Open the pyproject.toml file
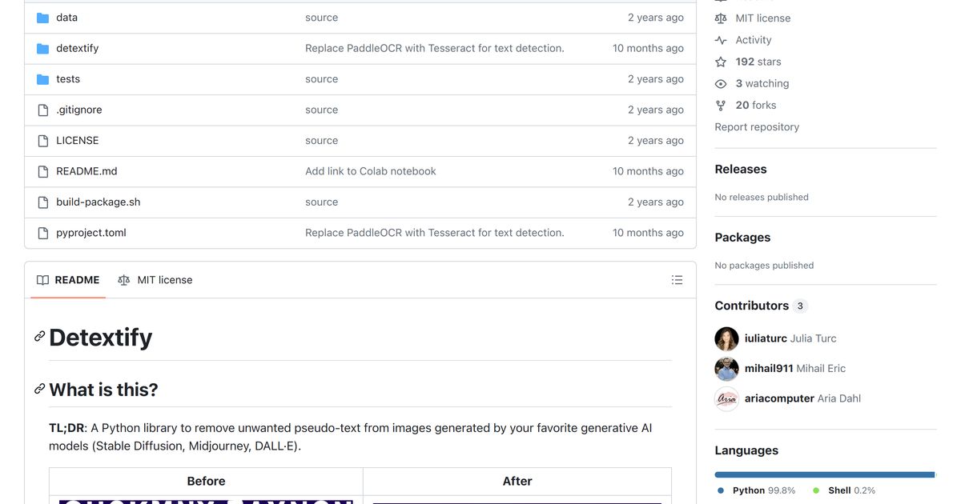The image size is (961, 504). 91,233
